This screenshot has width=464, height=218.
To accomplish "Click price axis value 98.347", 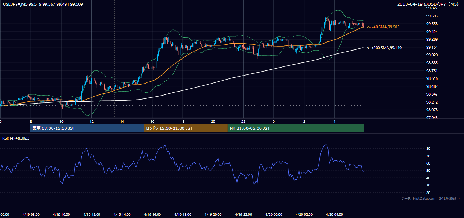I will point(431,94).
